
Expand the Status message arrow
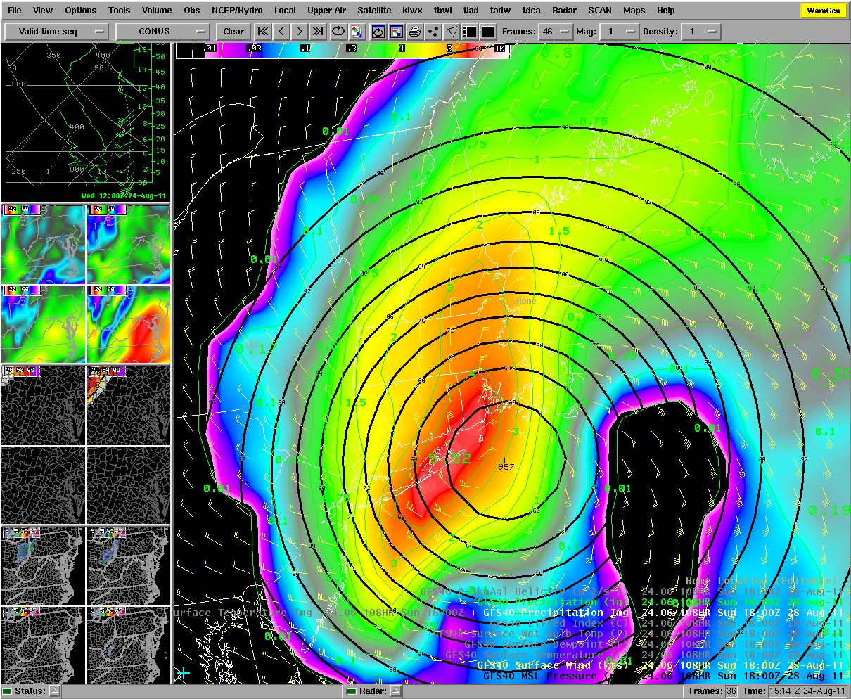(54, 691)
